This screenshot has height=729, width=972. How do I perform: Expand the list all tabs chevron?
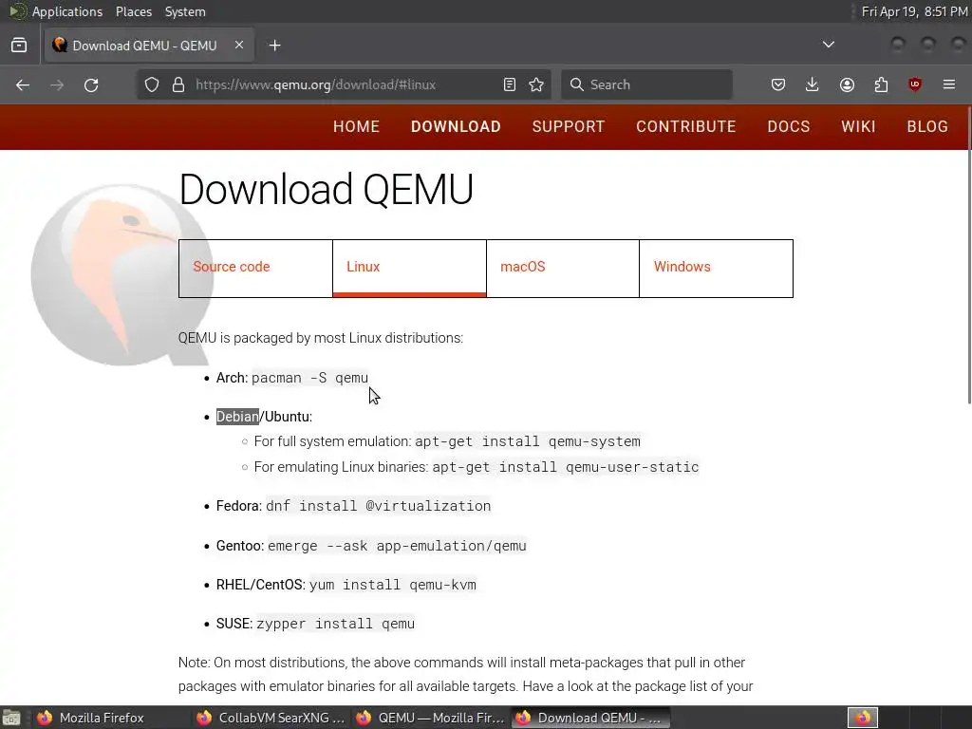[x=828, y=45]
